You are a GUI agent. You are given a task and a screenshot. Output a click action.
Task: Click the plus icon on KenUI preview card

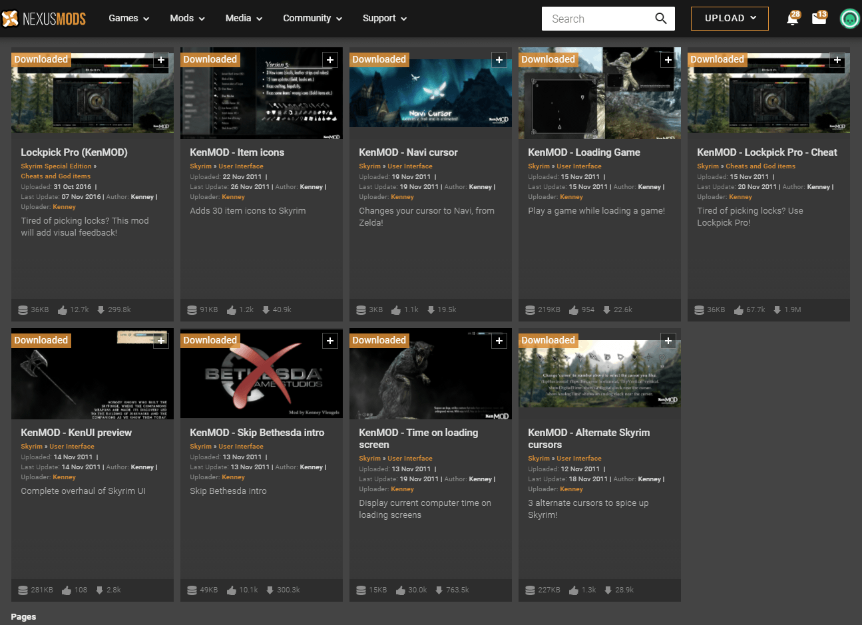(x=161, y=341)
